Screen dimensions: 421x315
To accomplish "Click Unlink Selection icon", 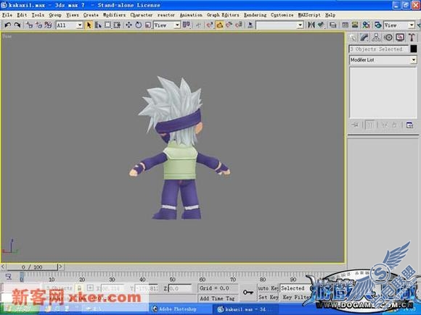I will click(38, 25).
